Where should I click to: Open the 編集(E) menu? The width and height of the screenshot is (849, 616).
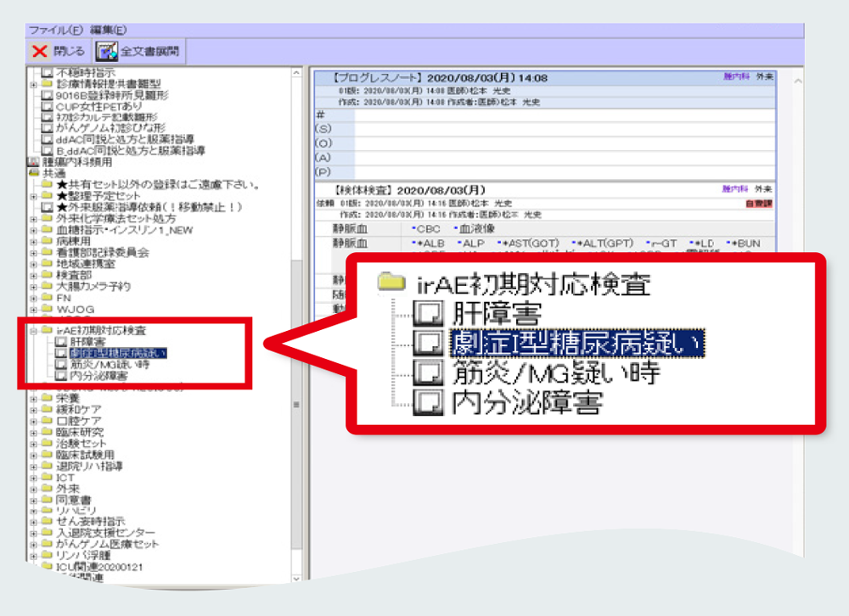tap(108, 31)
